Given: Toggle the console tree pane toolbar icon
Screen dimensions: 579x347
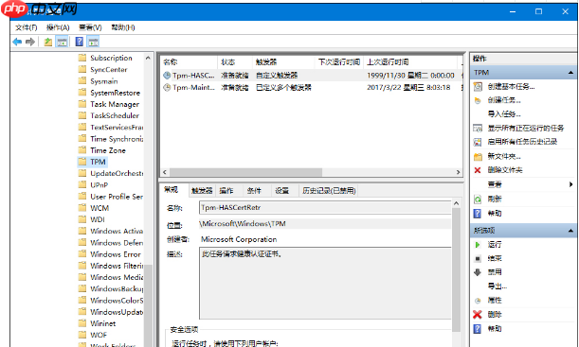Looking at the screenshot, I should point(62,42).
